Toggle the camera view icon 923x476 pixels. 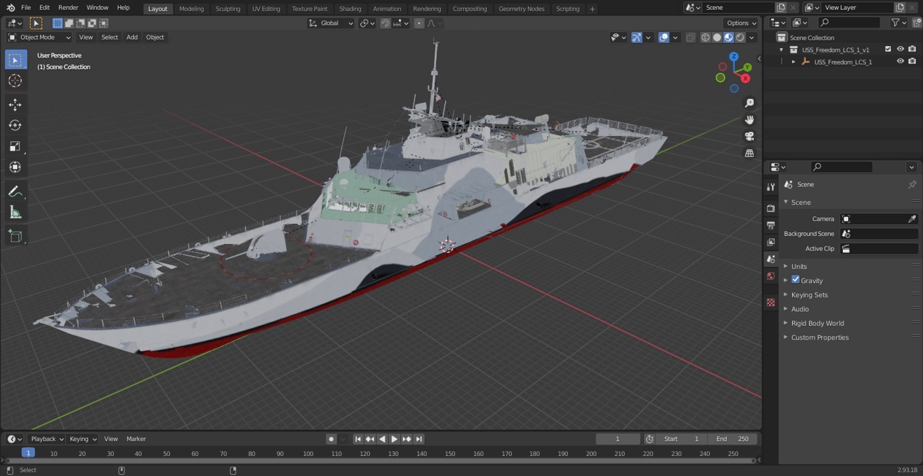click(749, 136)
